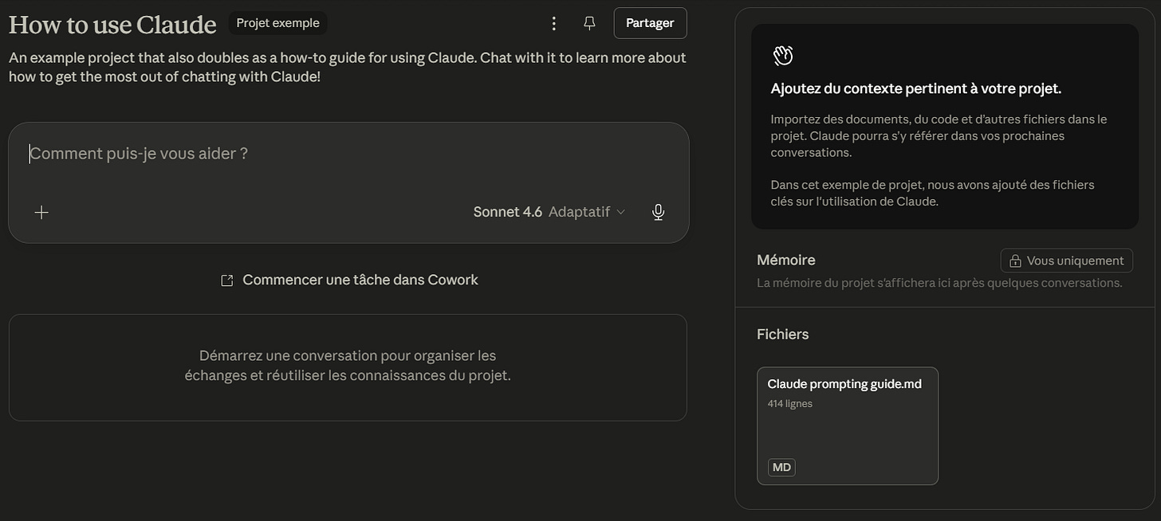Pin the project with the pin icon
This screenshot has width=1161, height=521.
tap(589, 24)
